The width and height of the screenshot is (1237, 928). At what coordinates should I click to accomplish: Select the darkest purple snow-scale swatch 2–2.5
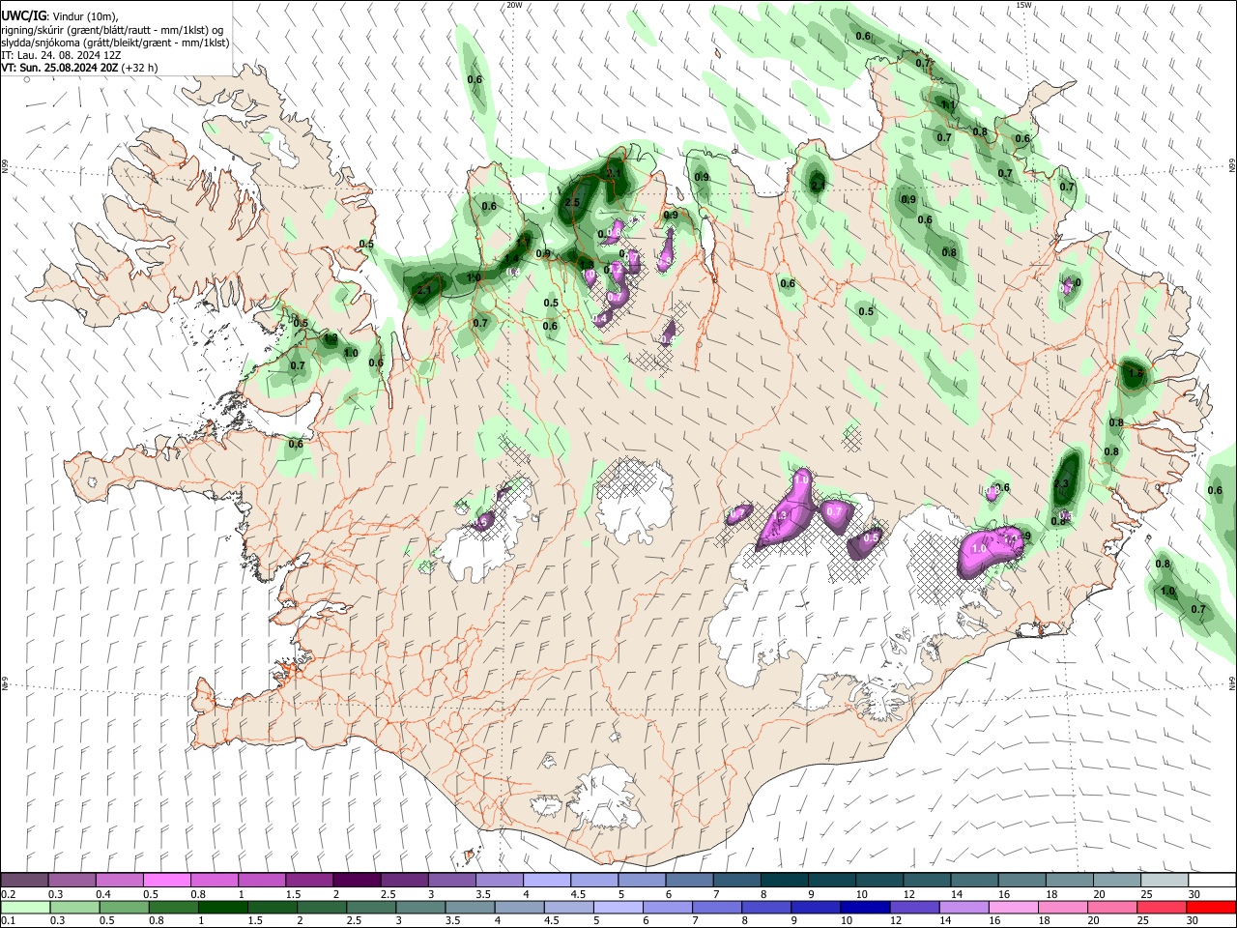pos(356,881)
